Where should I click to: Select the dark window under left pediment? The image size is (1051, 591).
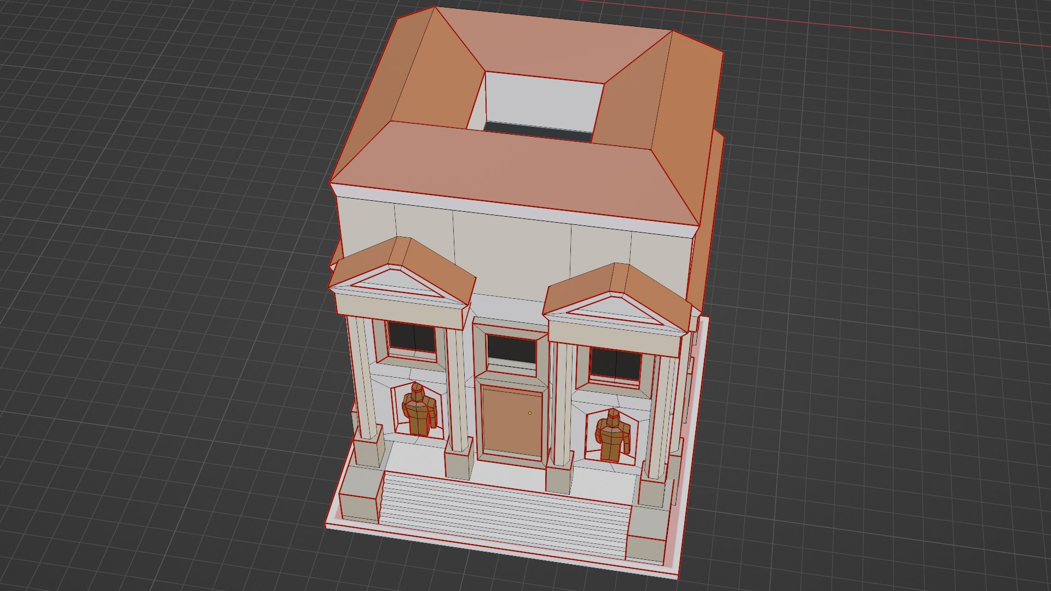tap(412, 338)
